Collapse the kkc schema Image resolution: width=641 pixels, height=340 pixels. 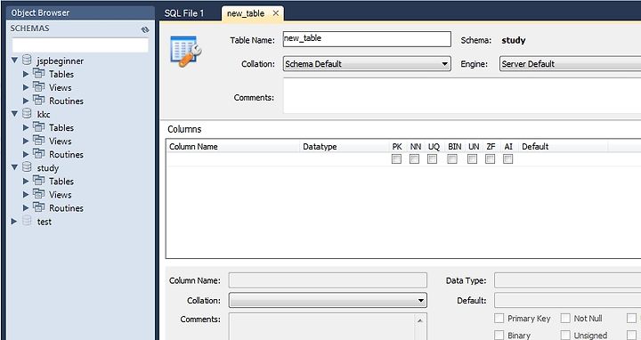(x=15, y=114)
